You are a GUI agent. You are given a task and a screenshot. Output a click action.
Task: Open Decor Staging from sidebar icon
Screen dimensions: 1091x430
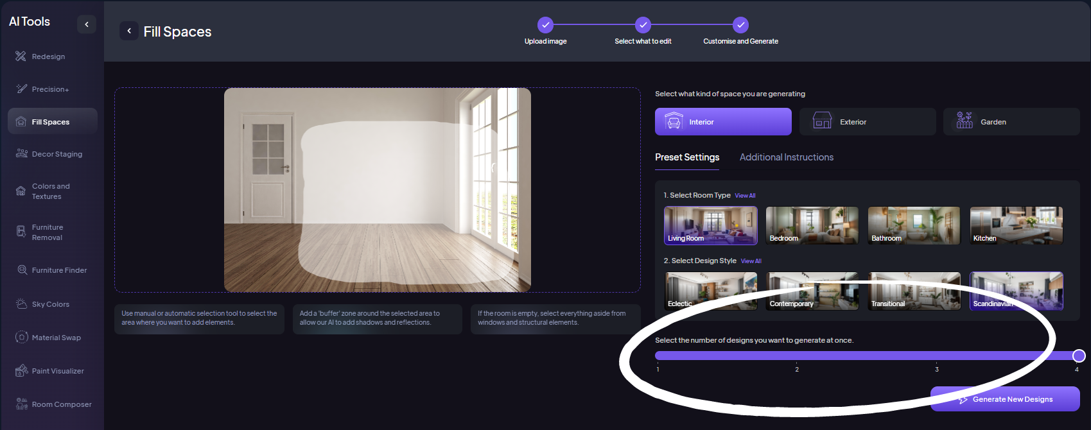click(x=21, y=154)
